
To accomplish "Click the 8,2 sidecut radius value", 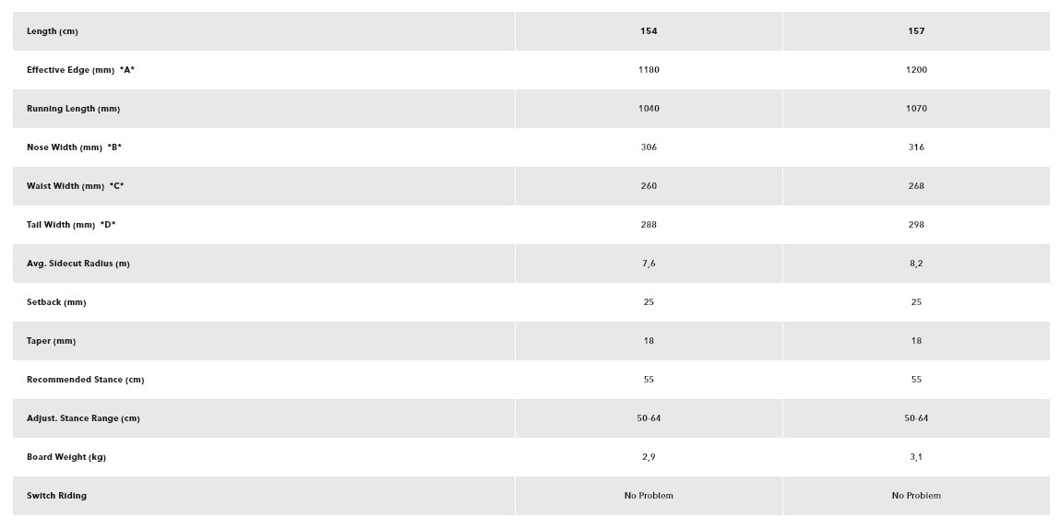I will tap(916, 264).
